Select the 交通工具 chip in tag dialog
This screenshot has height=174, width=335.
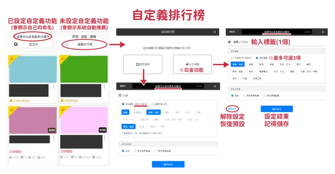pos(257,78)
